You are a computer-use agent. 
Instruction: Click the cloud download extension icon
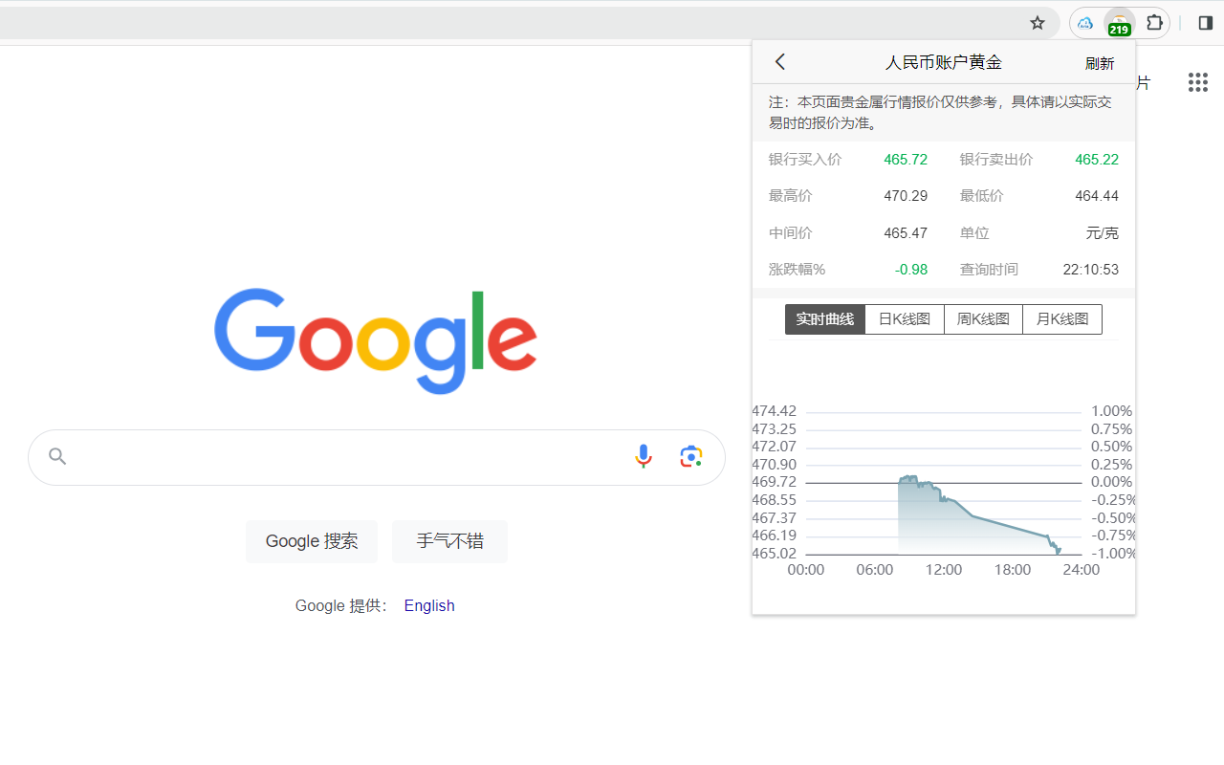click(1084, 22)
